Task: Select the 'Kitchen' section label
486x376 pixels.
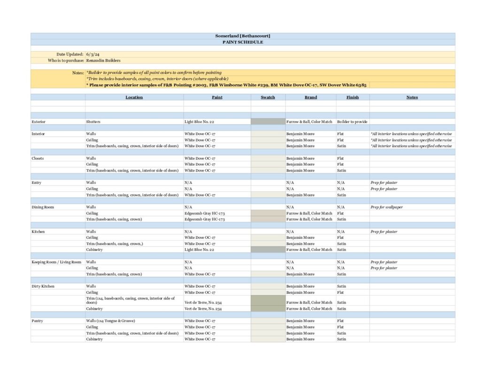Action: (38, 231)
